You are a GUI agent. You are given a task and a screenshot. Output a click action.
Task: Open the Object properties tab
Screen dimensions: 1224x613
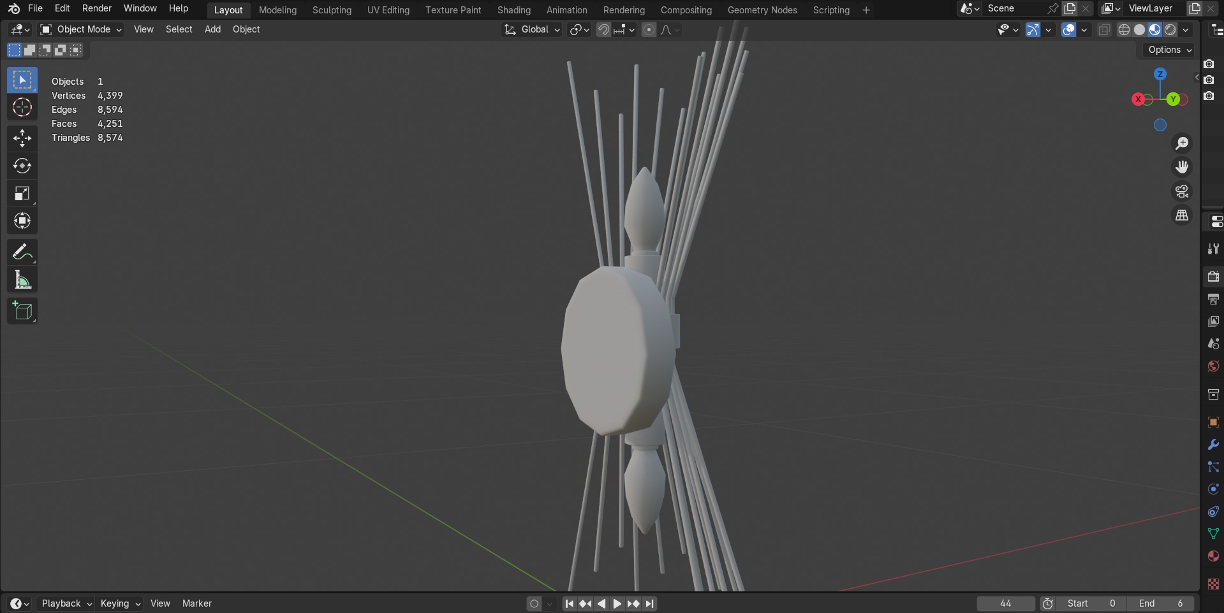[x=1213, y=422]
